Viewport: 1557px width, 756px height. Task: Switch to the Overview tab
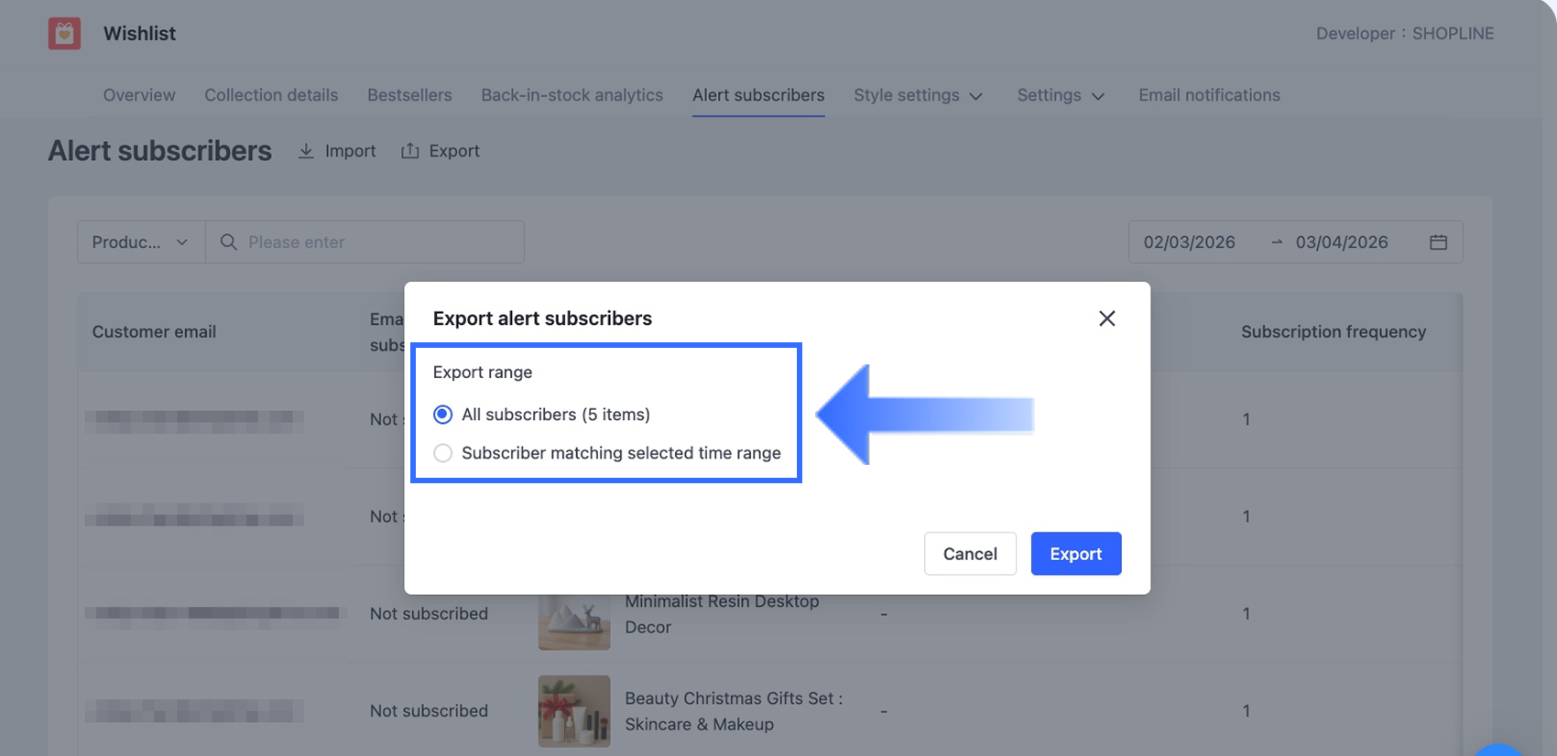pos(139,95)
